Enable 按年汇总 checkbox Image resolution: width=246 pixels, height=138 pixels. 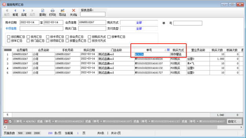coord(9,41)
